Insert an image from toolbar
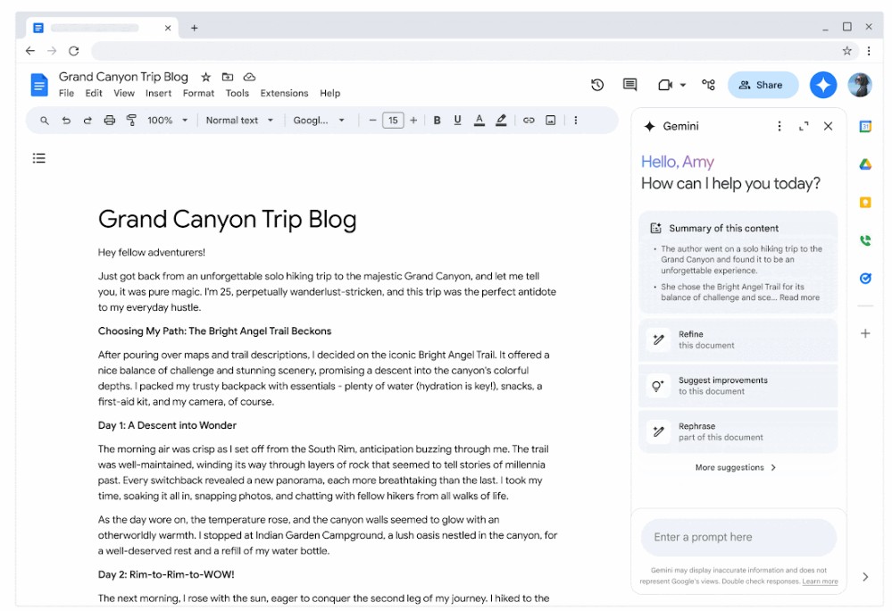Viewport: 892px width, 611px height. 551,121
